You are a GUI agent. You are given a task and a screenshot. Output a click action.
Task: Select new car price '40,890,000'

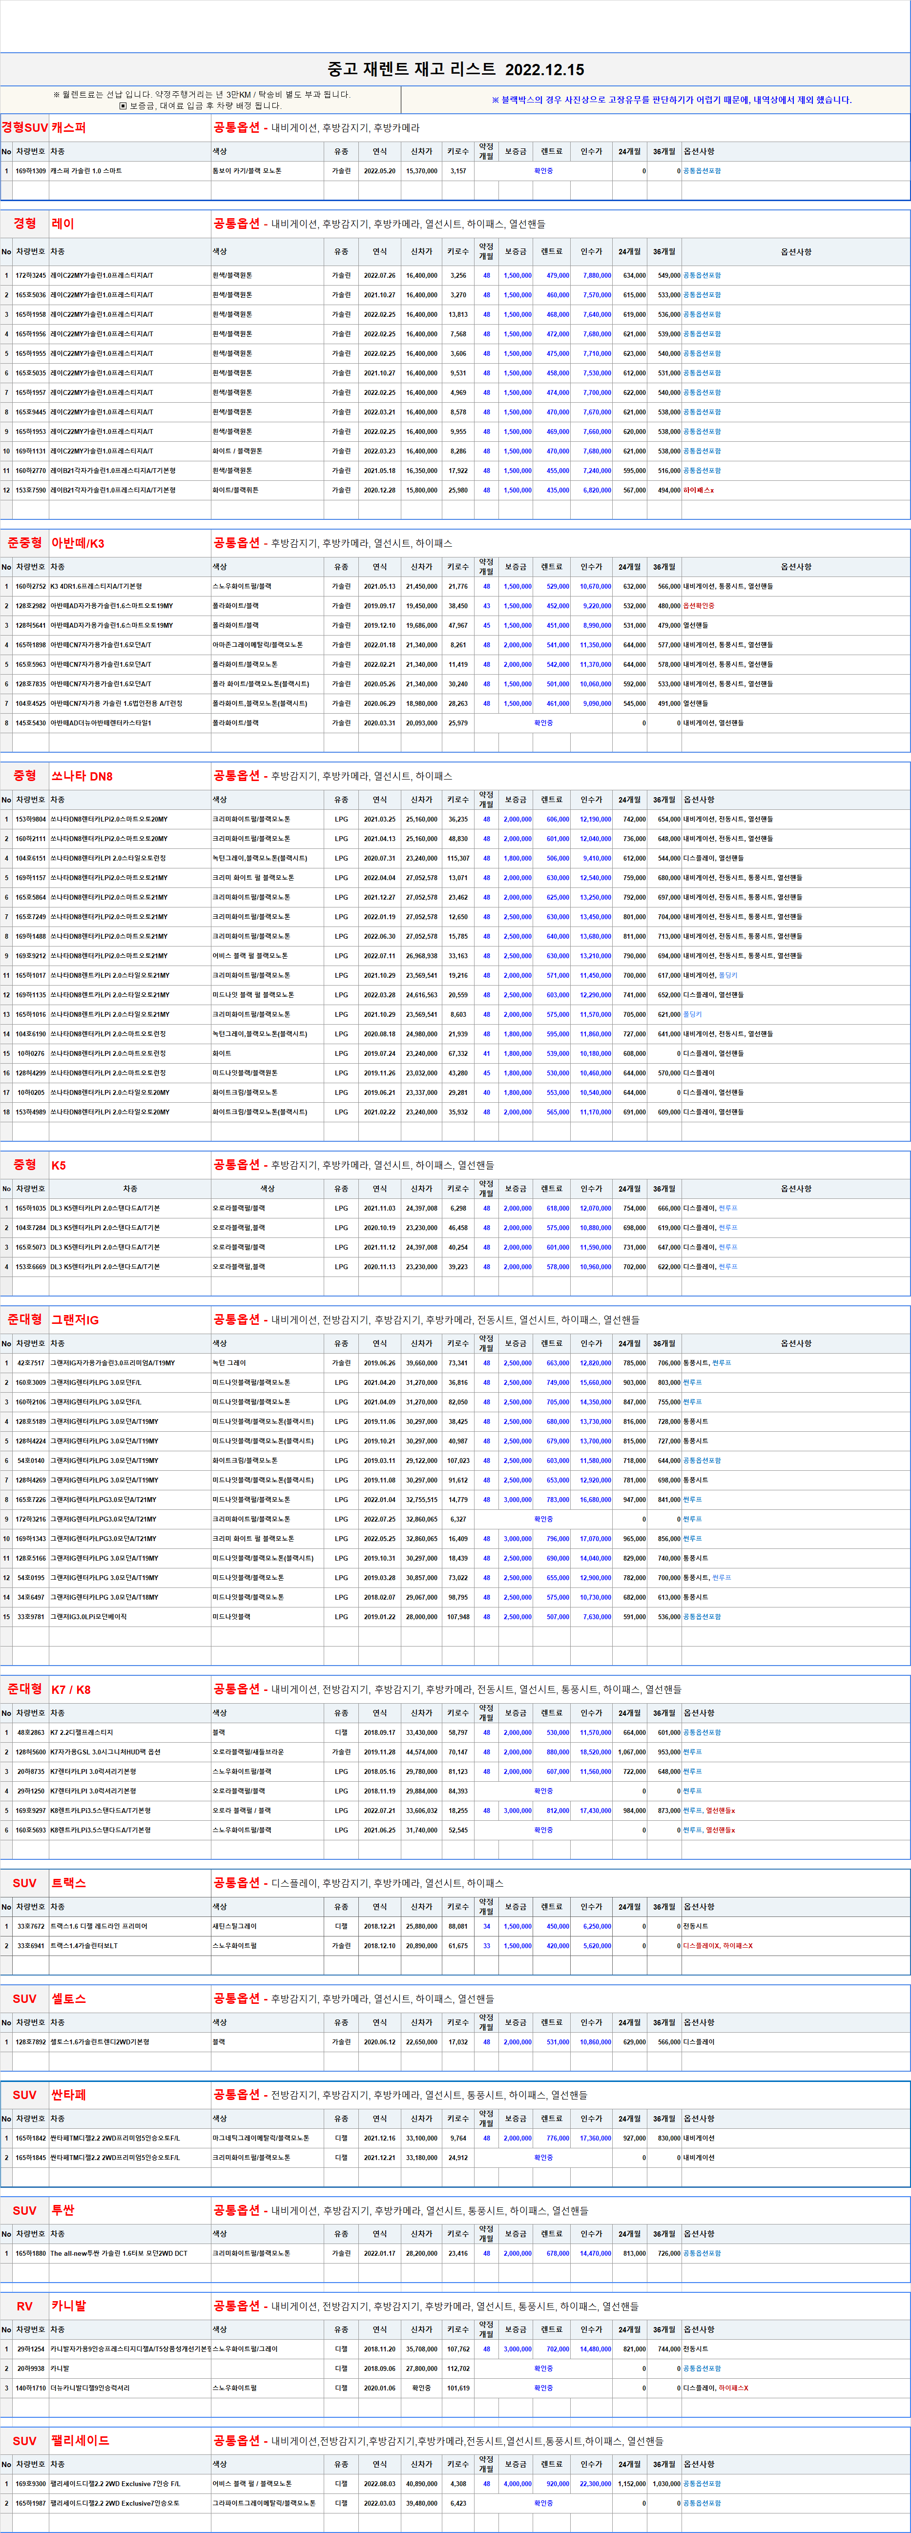[421, 2484]
